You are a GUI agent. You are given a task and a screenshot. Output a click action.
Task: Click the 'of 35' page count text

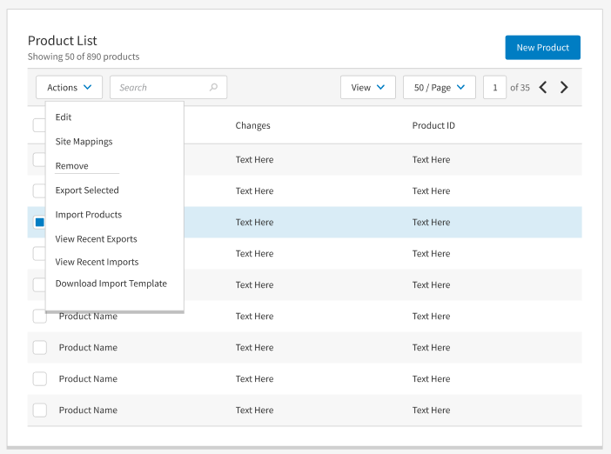[x=520, y=88]
